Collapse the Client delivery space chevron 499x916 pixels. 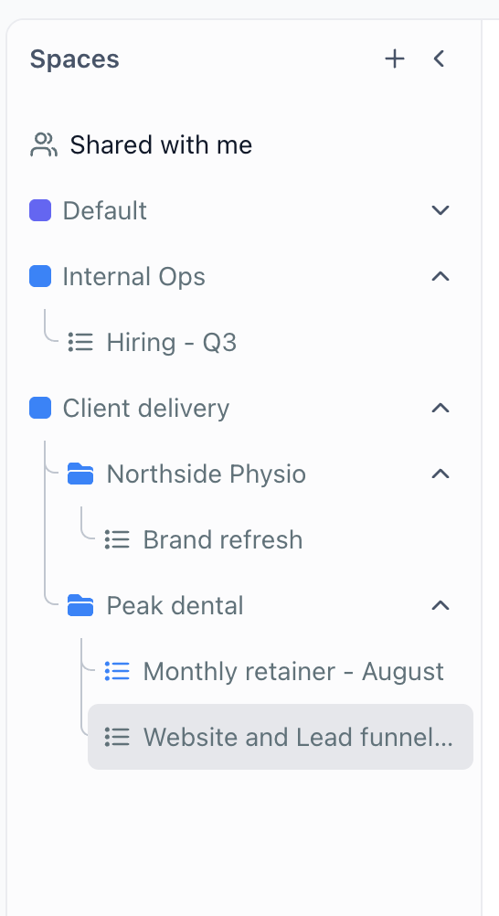click(440, 408)
